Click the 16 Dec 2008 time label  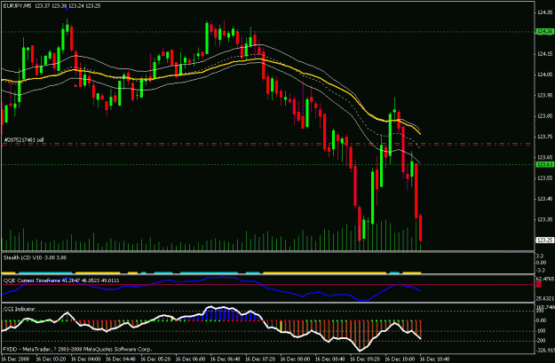[16, 359]
